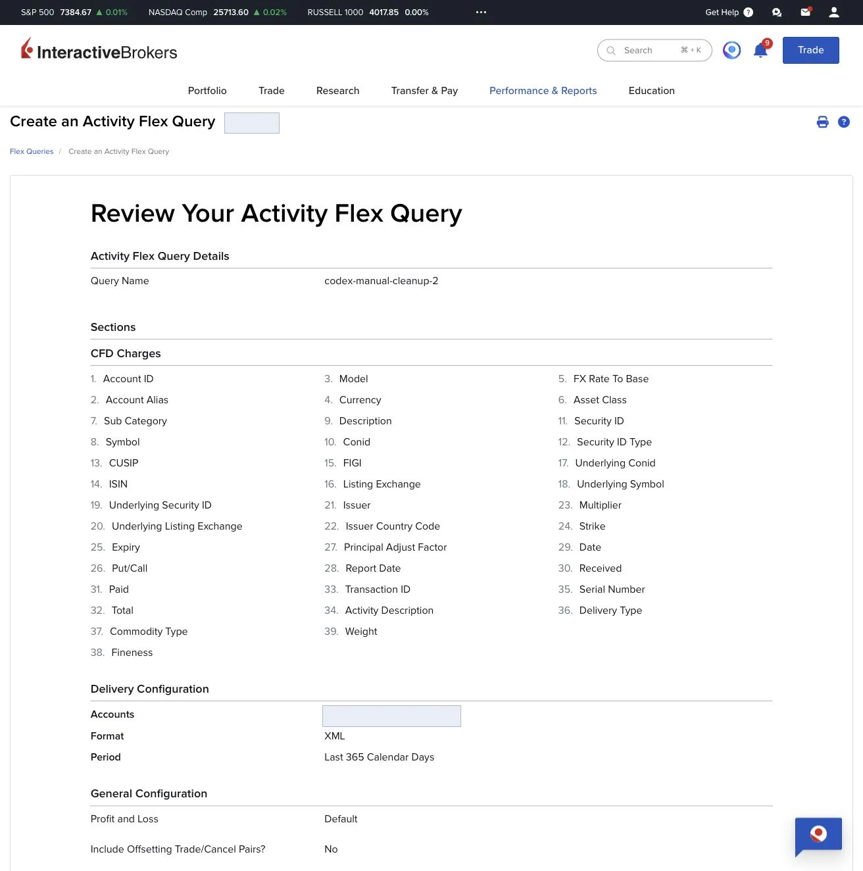
Task: Open the Research menu
Action: (337, 91)
